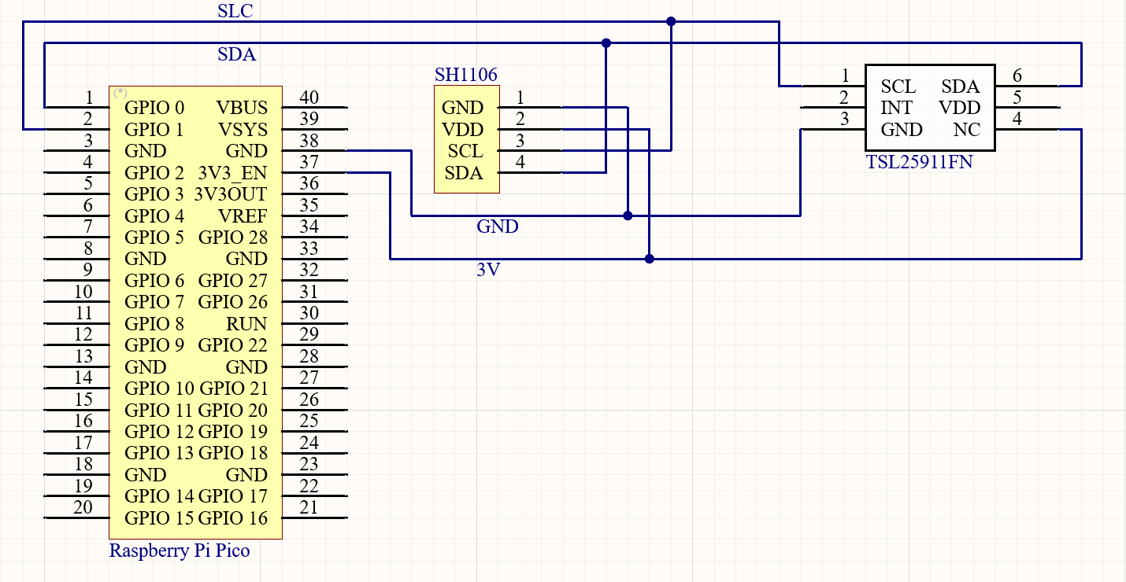The image size is (1126, 582).
Task: Select the SDA pin name on SH1106
Action: (x=465, y=173)
